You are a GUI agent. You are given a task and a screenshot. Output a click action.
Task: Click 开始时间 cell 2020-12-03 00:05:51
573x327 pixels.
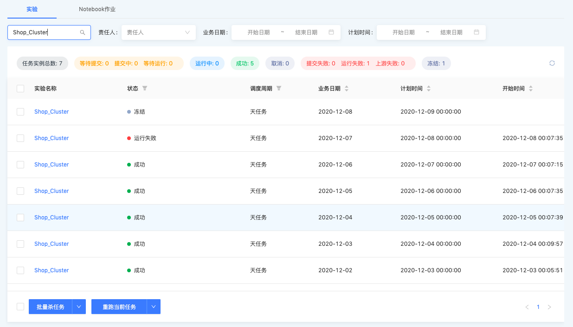coord(533,270)
